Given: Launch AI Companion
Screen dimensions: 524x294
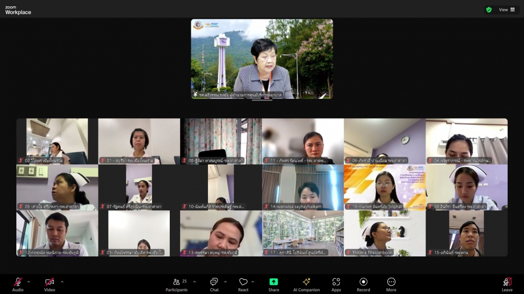Looking at the screenshot, I should pos(307,282).
